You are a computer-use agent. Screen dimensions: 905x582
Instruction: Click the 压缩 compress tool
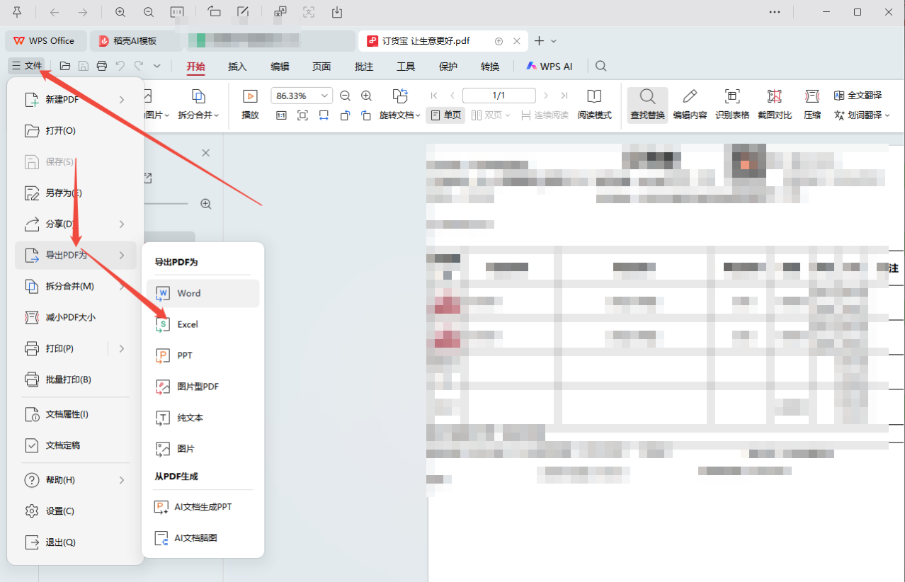pyautogui.click(x=812, y=104)
